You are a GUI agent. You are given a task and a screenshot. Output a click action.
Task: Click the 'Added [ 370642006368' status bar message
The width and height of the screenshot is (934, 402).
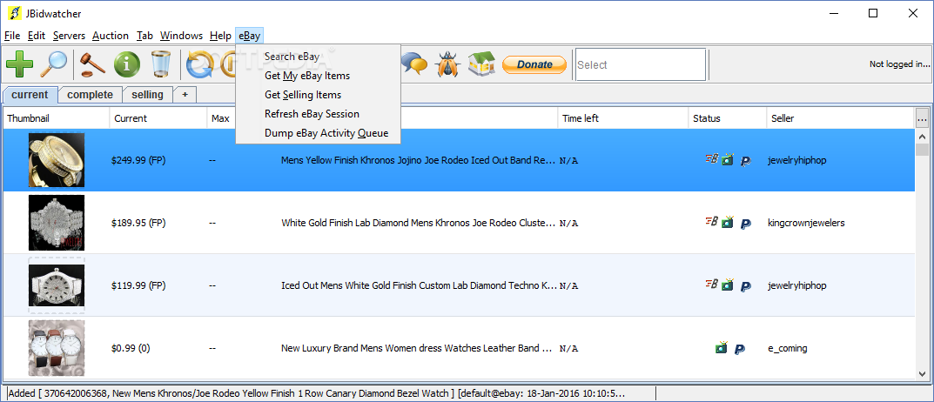[x=316, y=393]
